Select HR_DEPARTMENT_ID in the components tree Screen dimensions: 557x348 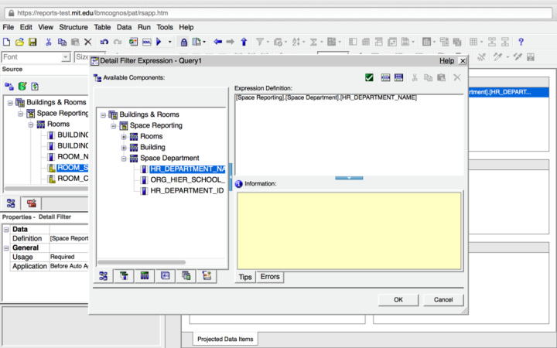click(186, 190)
